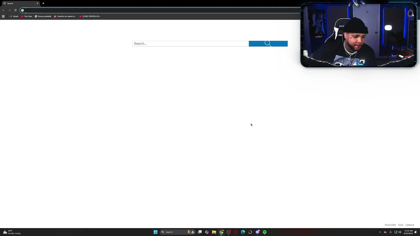420x236 pixels.
Task: Open the volume control in tray
Action: [400, 232]
